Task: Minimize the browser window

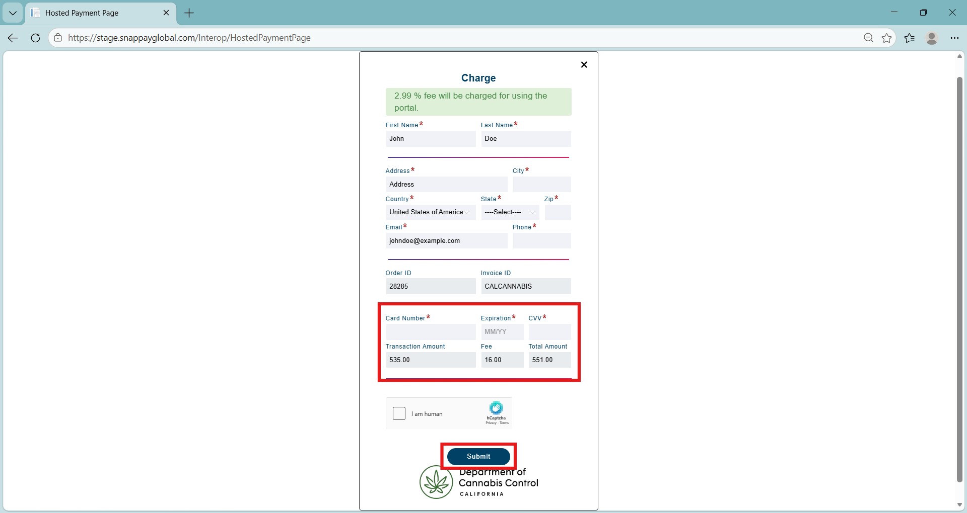Action: pos(894,13)
